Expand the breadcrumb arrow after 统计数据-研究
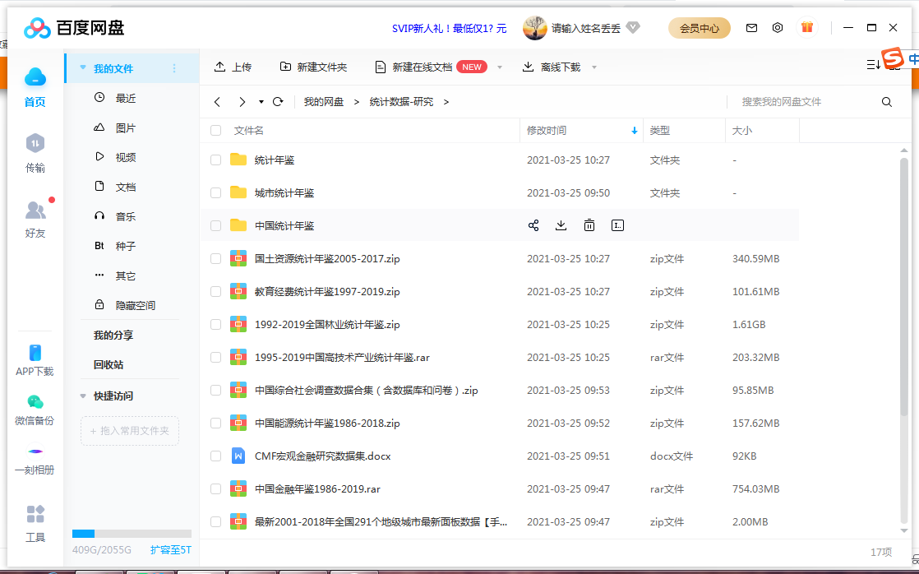Image resolution: width=919 pixels, height=574 pixels. coord(446,102)
